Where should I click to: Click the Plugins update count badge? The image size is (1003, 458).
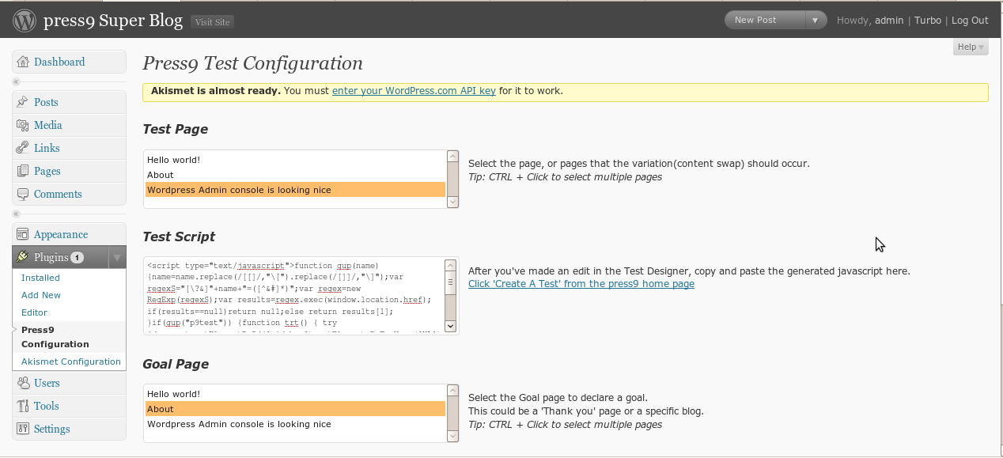click(77, 257)
